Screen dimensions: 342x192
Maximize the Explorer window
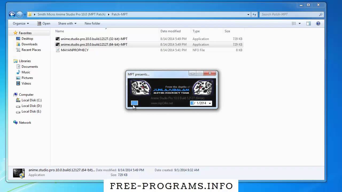308,5
